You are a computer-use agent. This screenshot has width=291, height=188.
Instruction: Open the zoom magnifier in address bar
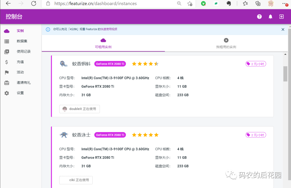pos(179,3)
